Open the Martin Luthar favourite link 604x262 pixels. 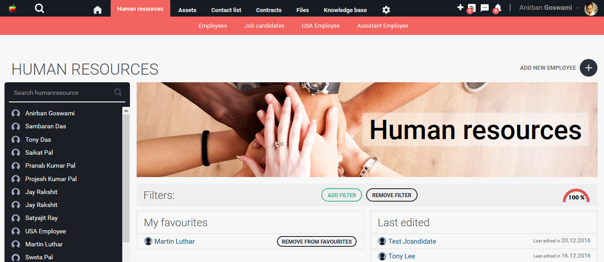click(175, 241)
